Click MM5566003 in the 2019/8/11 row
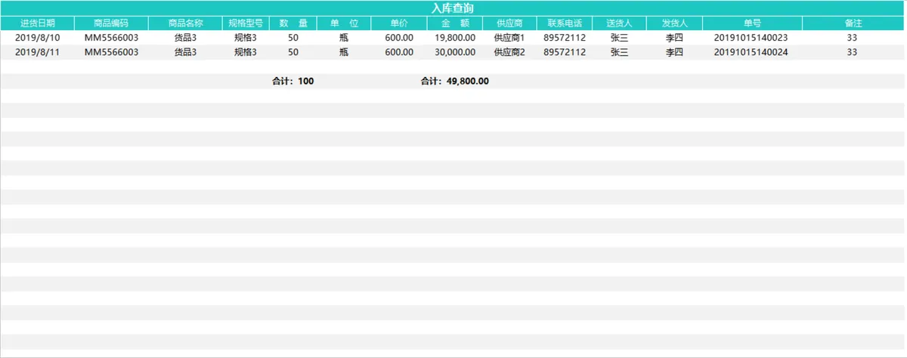The image size is (907, 358). (111, 52)
